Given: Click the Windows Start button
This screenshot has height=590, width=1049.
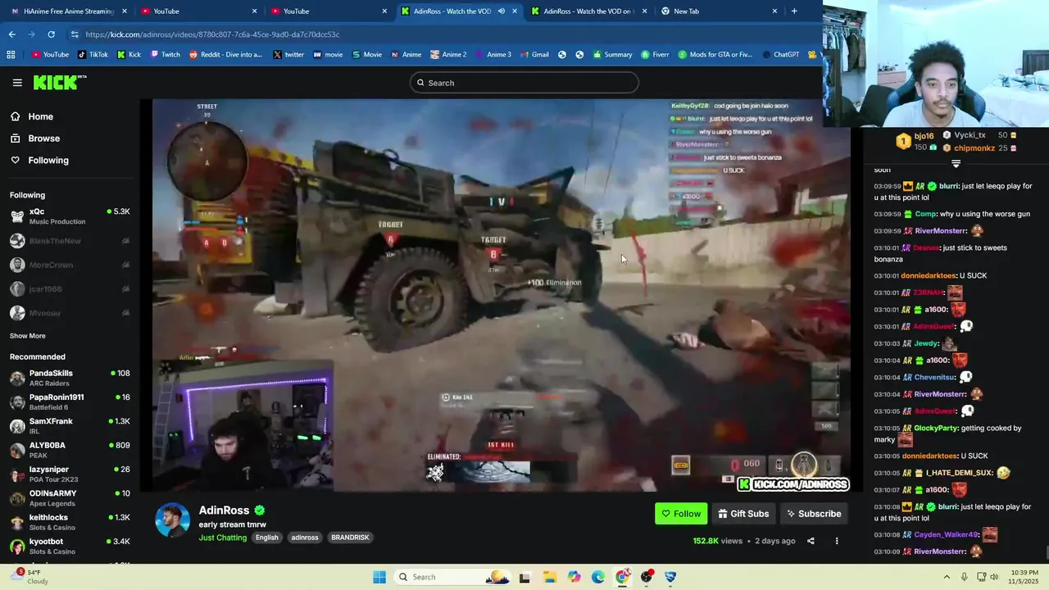Looking at the screenshot, I should click(379, 577).
